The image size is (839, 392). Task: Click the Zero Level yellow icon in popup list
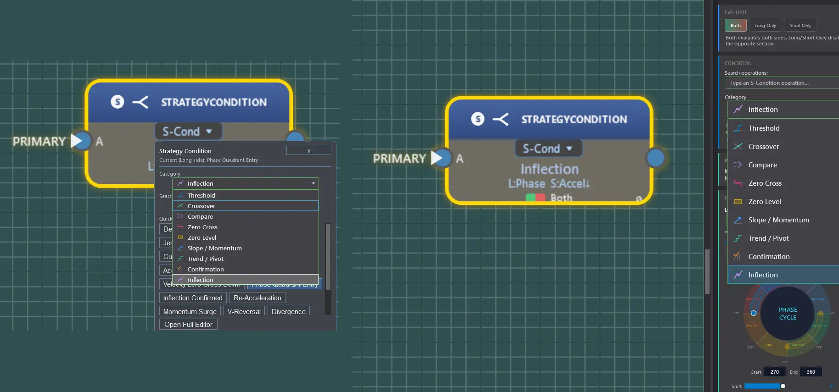tap(180, 237)
